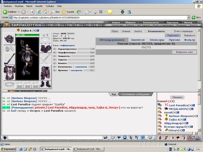Image resolution: width=203 pixels, height=152 pixels.
Task: Toggle the save chat log disk icon
Action: click(x=125, y=138)
